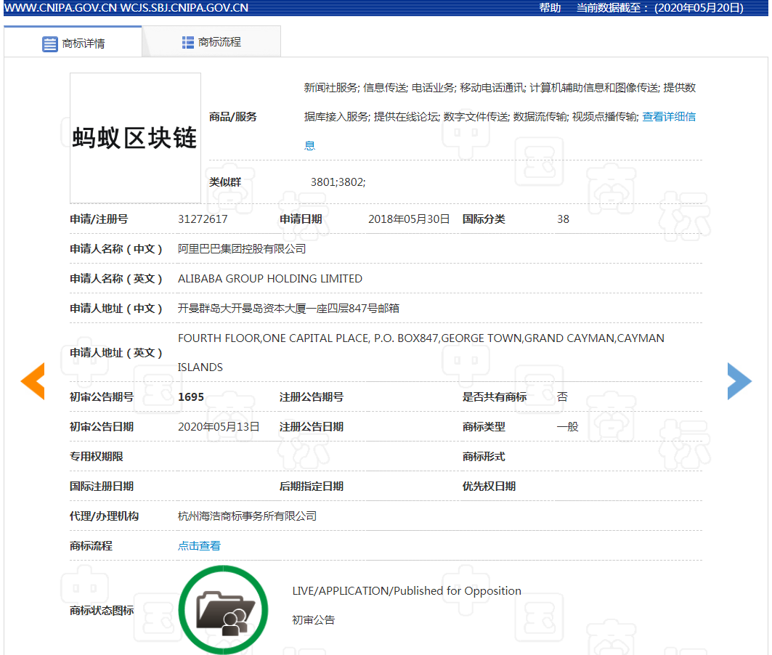Image resolution: width=772 pixels, height=655 pixels.
Task: Click the 商品/服务 field label
Action: point(233,117)
